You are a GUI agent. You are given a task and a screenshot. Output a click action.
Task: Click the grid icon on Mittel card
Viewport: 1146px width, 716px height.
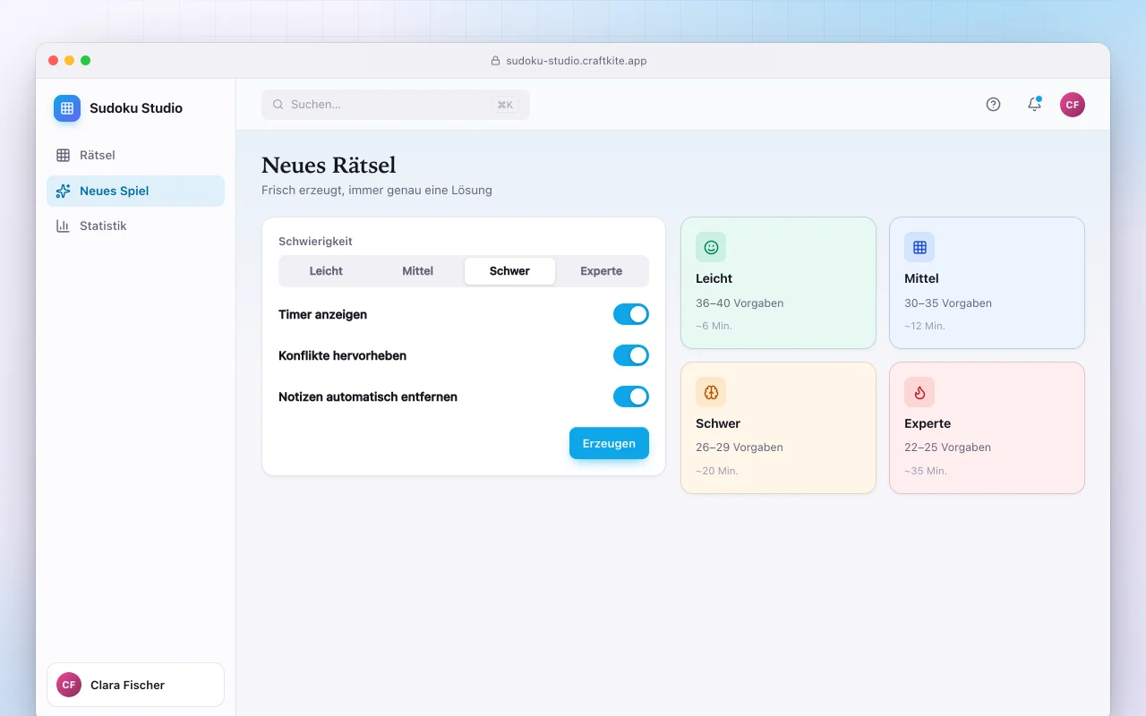(919, 247)
